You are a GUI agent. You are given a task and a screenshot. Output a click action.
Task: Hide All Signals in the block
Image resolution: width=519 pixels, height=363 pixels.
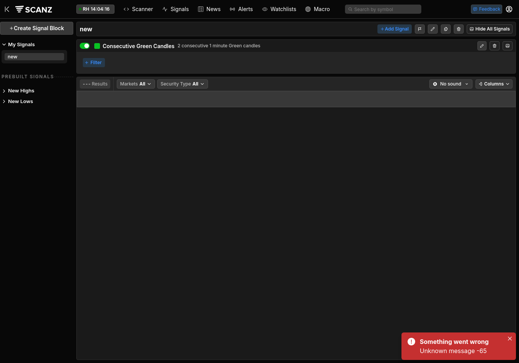[x=489, y=29]
